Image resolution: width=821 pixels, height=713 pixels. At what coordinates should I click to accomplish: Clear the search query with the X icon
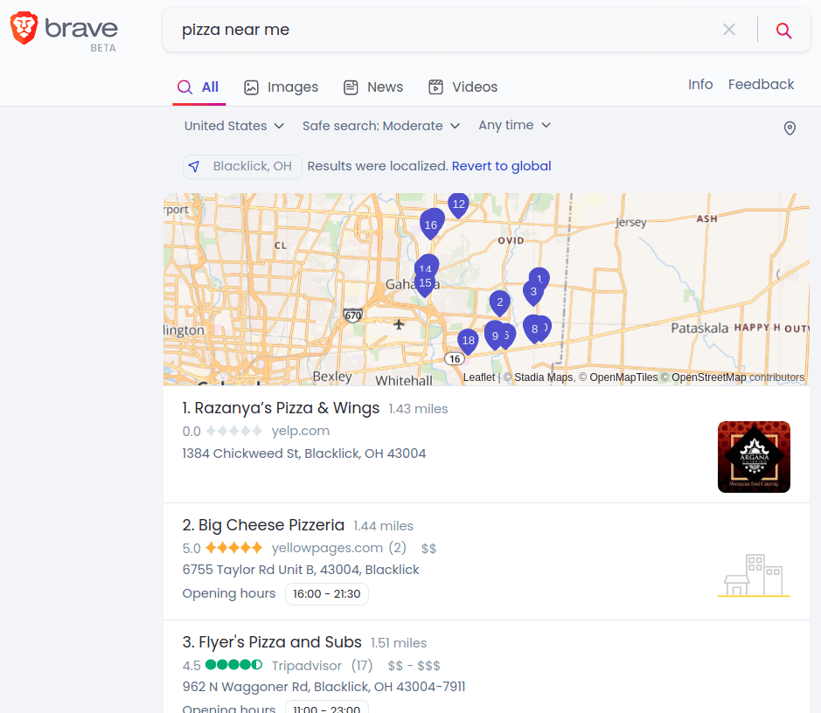729,30
